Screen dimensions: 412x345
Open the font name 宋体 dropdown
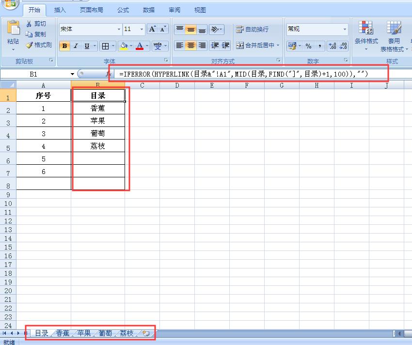pos(119,30)
